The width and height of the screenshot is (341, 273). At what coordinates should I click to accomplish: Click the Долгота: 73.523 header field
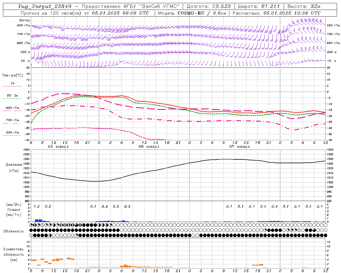[x=209, y=7]
